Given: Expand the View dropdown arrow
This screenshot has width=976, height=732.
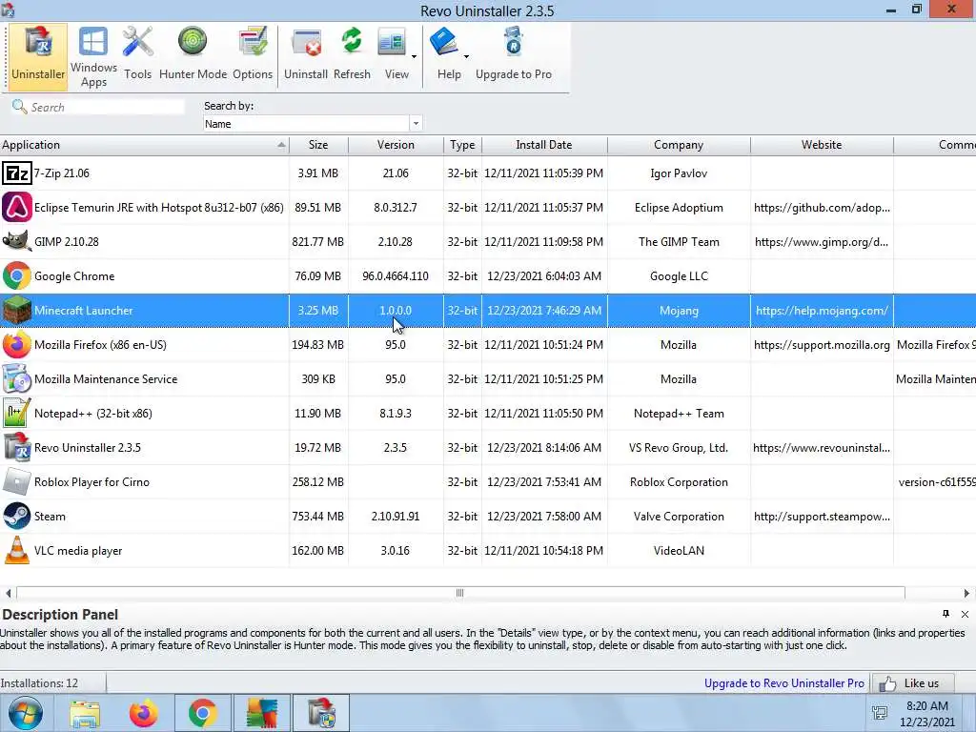Looking at the screenshot, I should click(414, 56).
